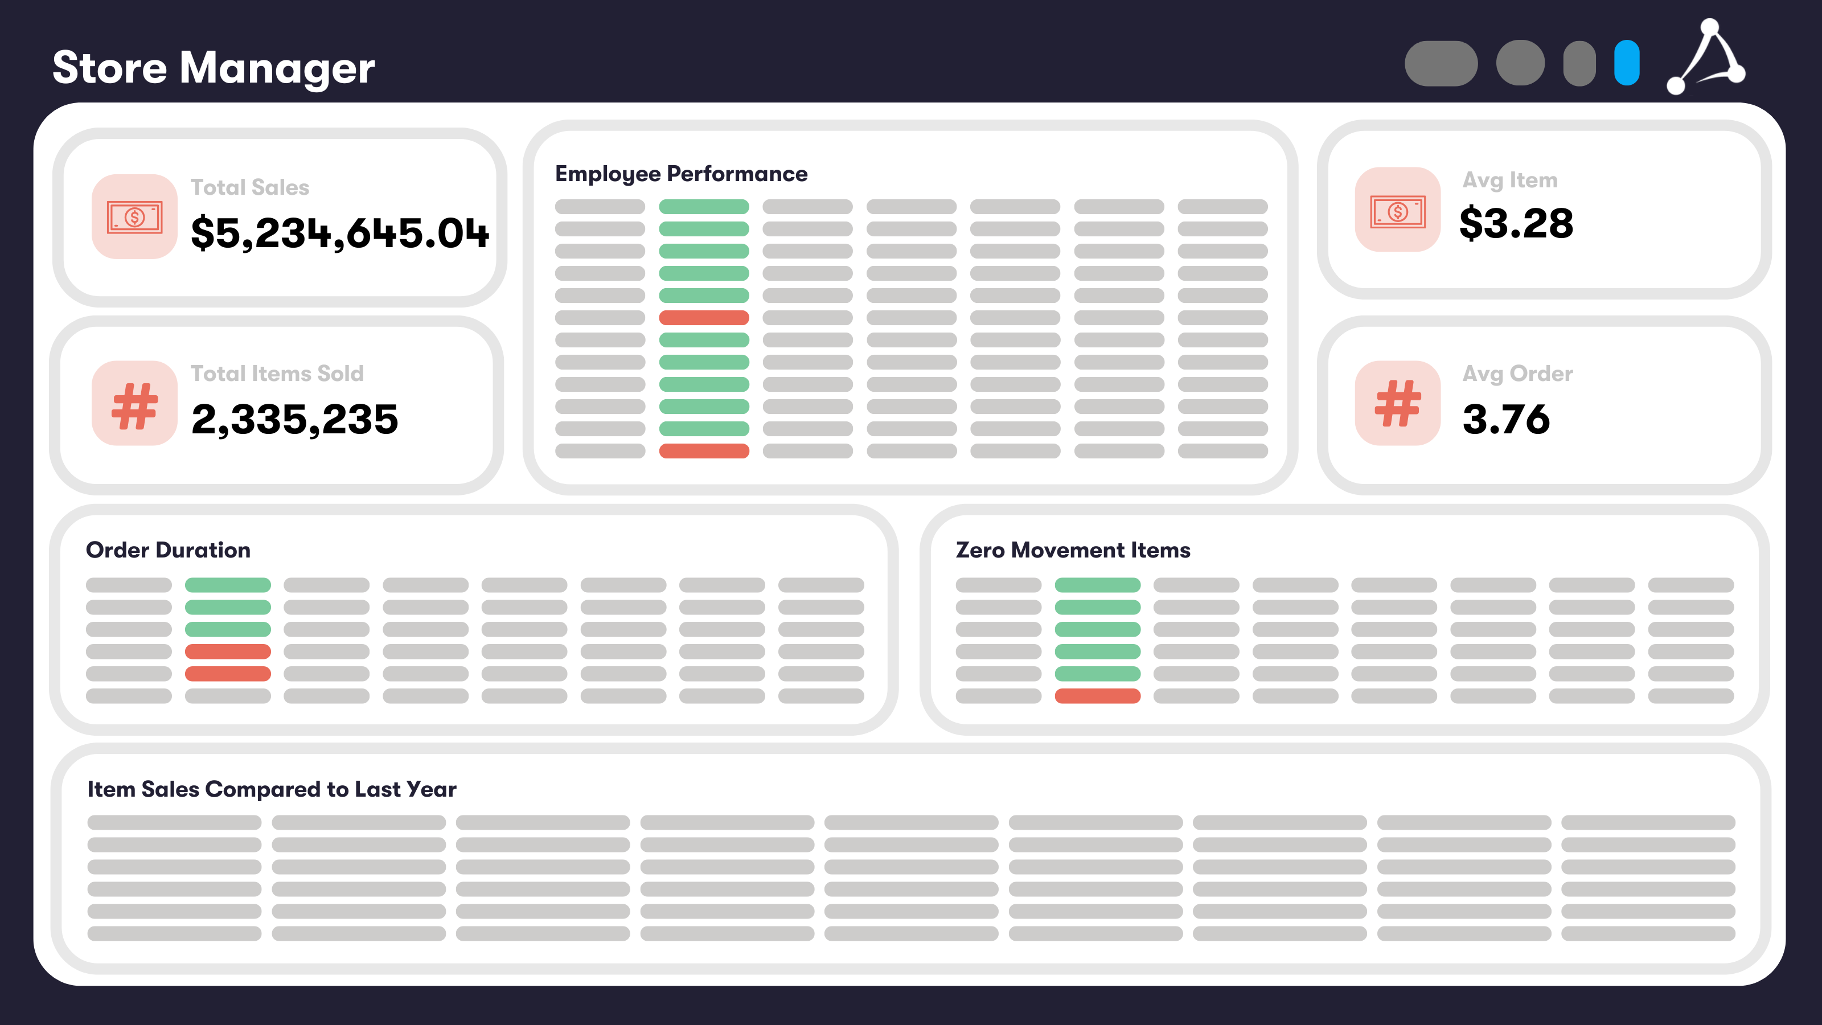Click the triangular network logo in header

(x=1706, y=56)
